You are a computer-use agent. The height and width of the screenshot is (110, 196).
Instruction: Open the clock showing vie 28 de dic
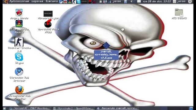pos(157,1)
